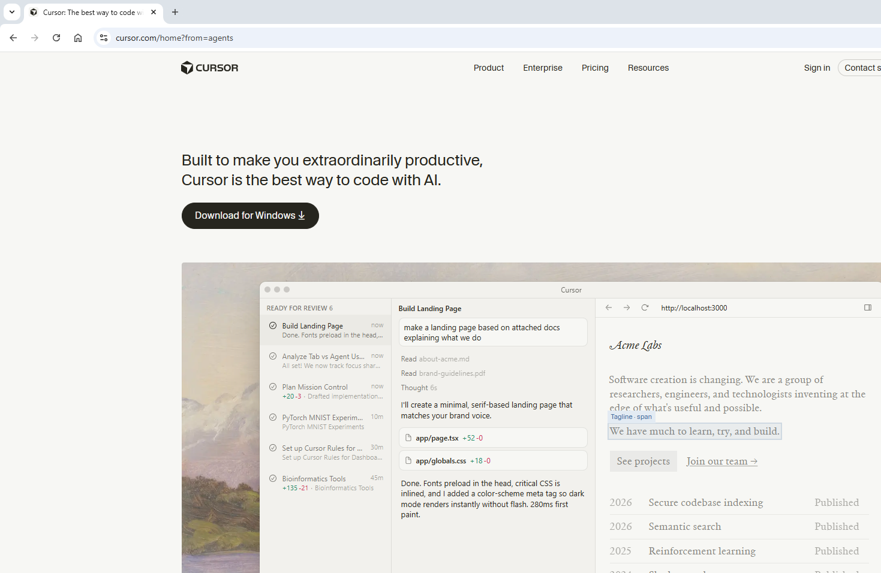Select the Cursor tab
Screen dimensions: 881x573
point(94,12)
